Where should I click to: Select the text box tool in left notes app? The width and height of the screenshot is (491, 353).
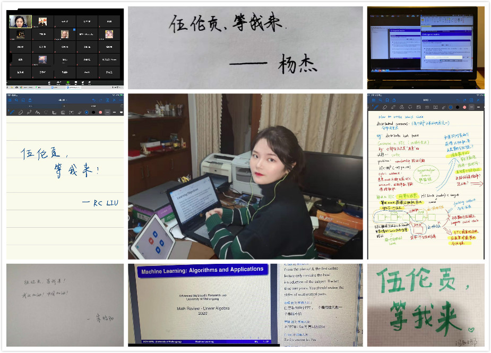click(71, 112)
